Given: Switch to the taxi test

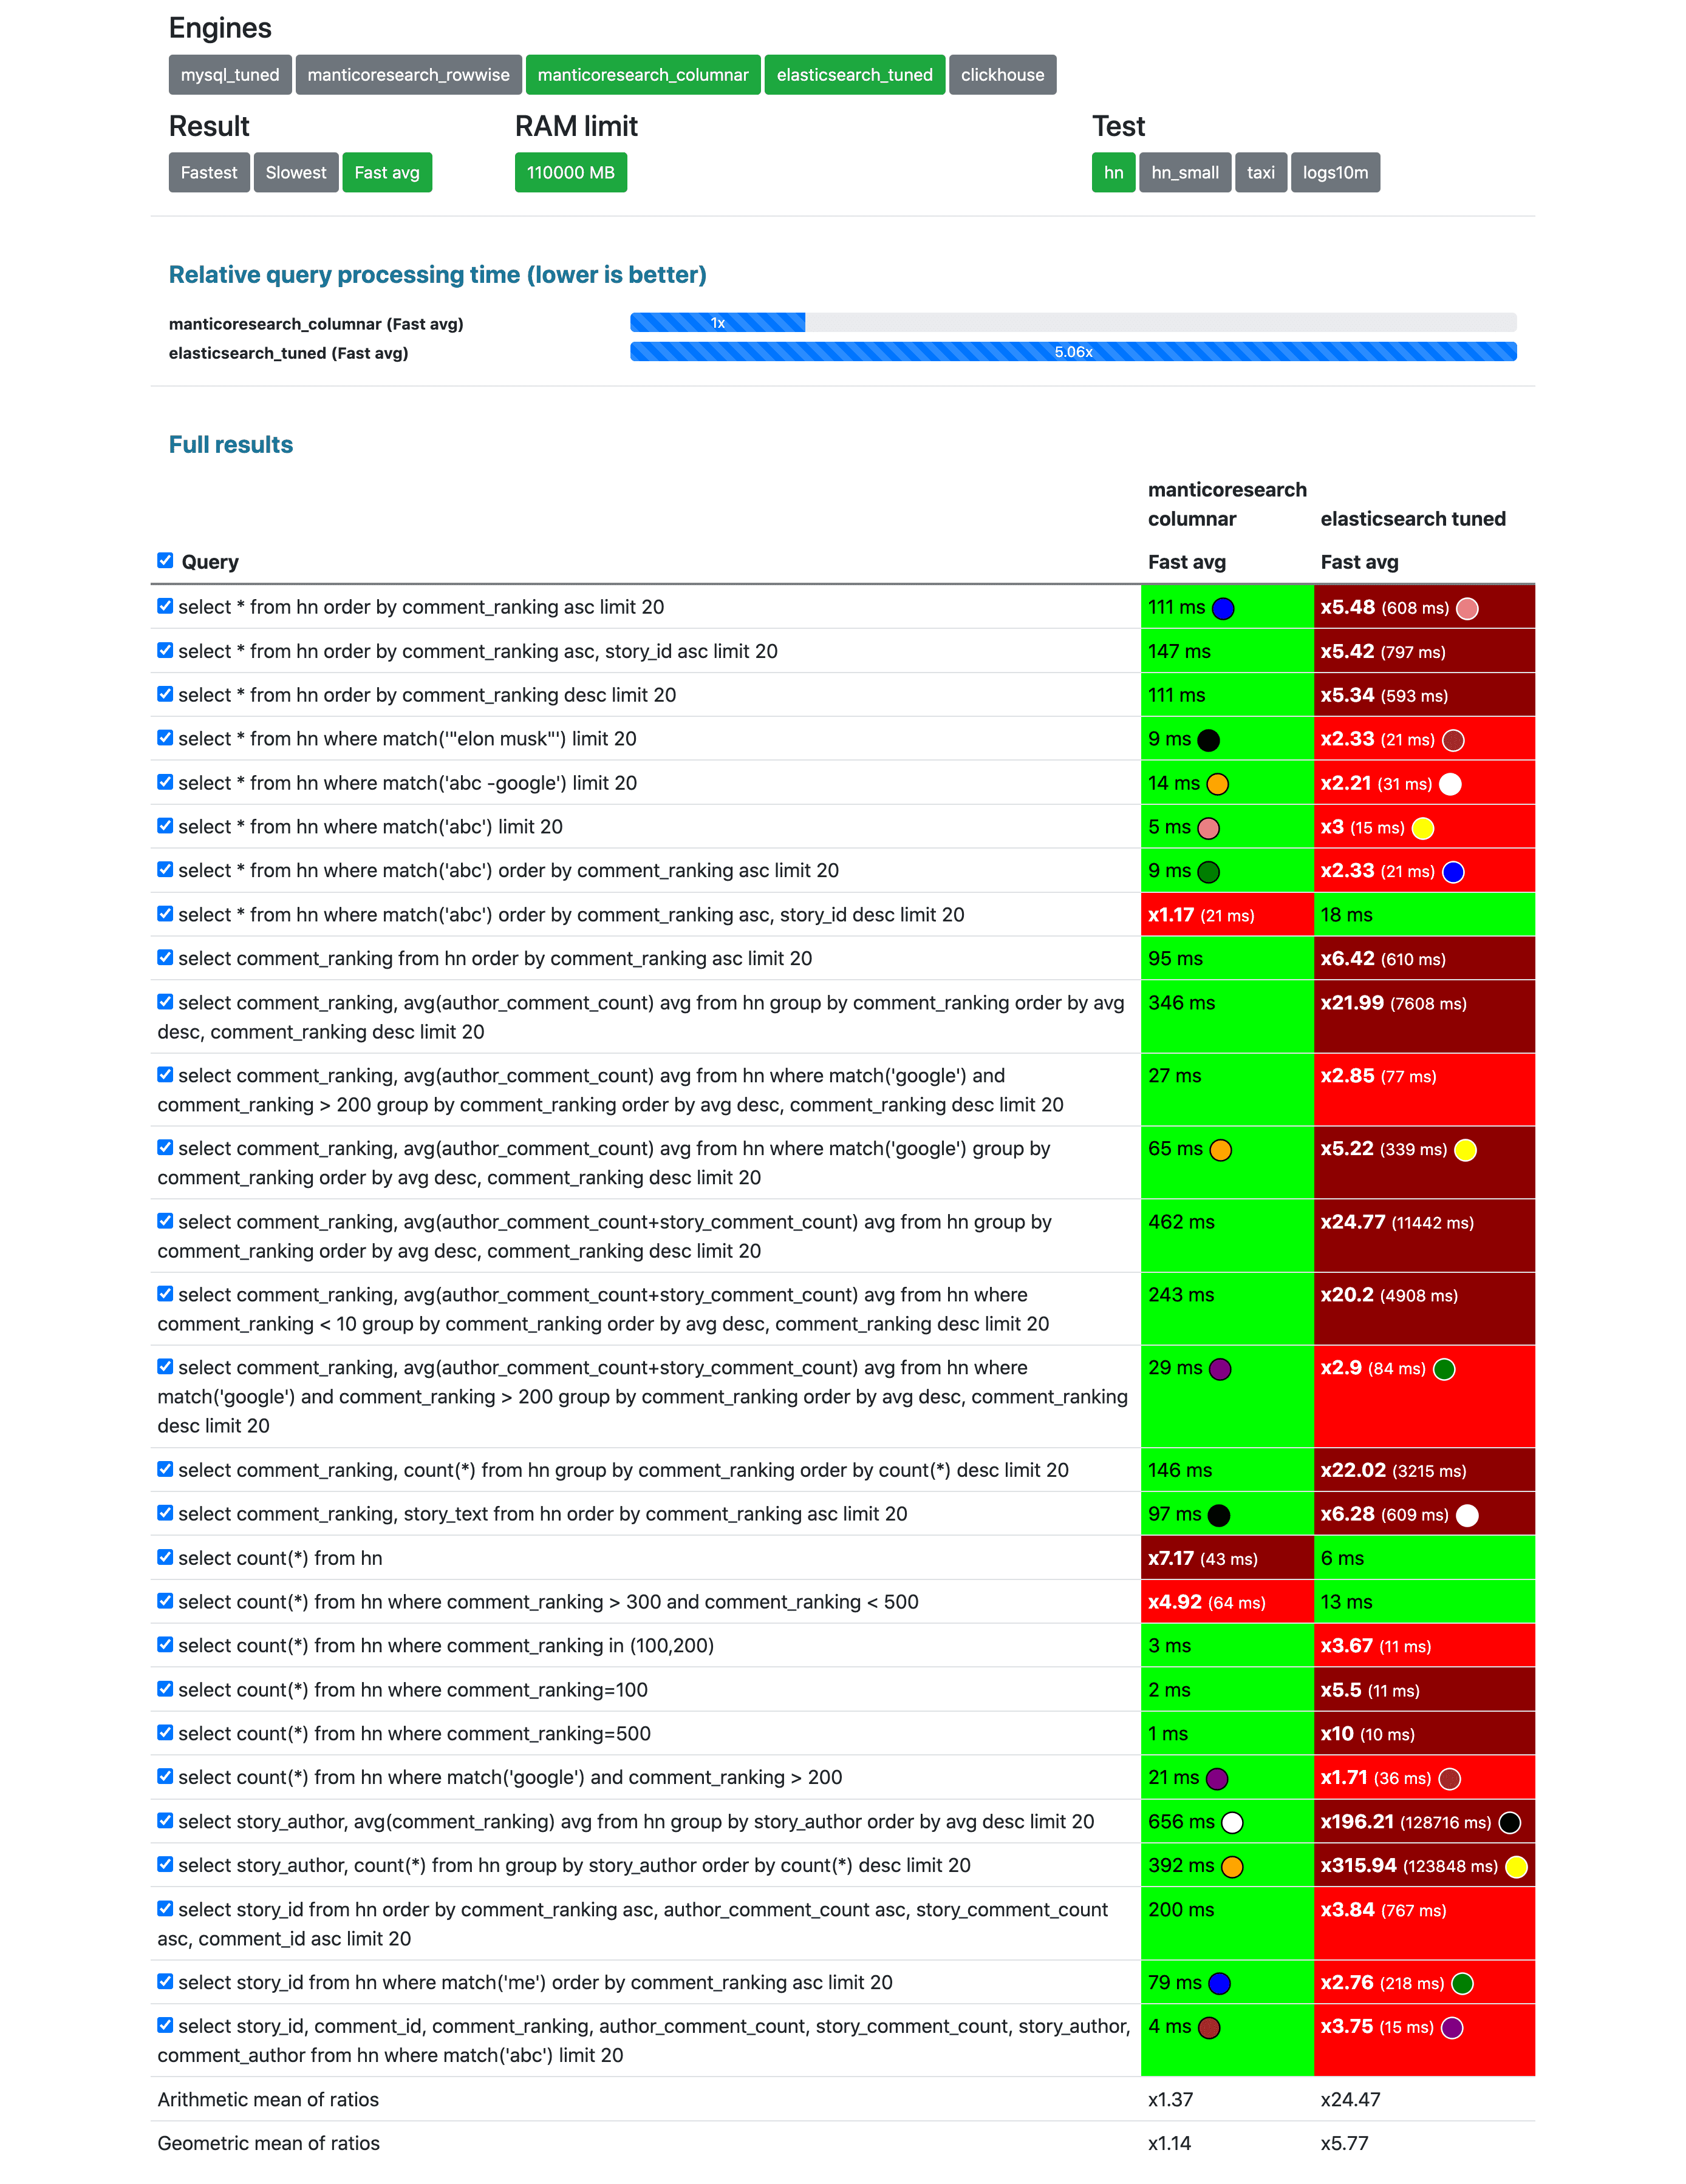Looking at the screenshot, I should point(1261,172).
